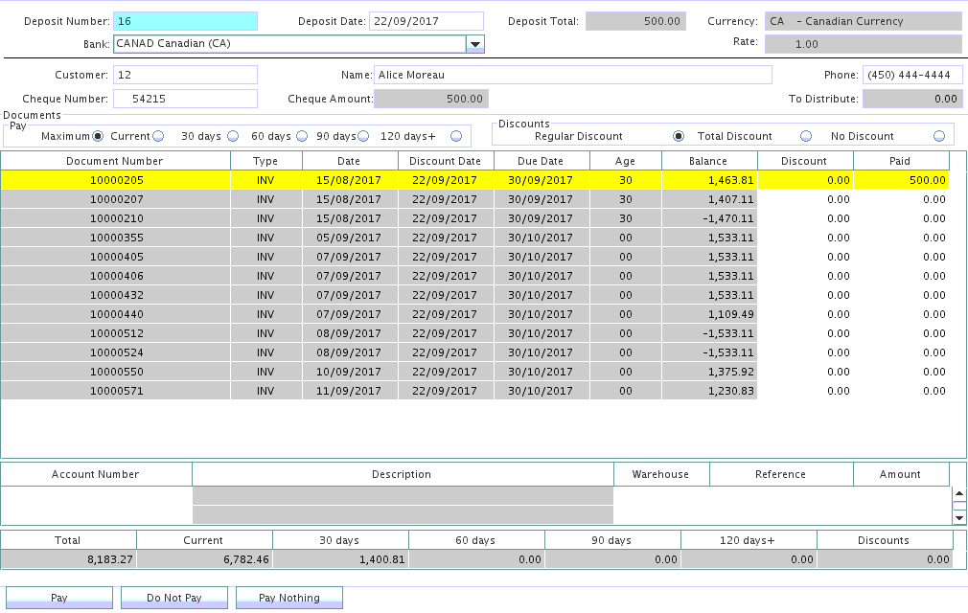Screen dimensions: 968x613
Task: Click the Due Date column header
Action: [541, 161]
